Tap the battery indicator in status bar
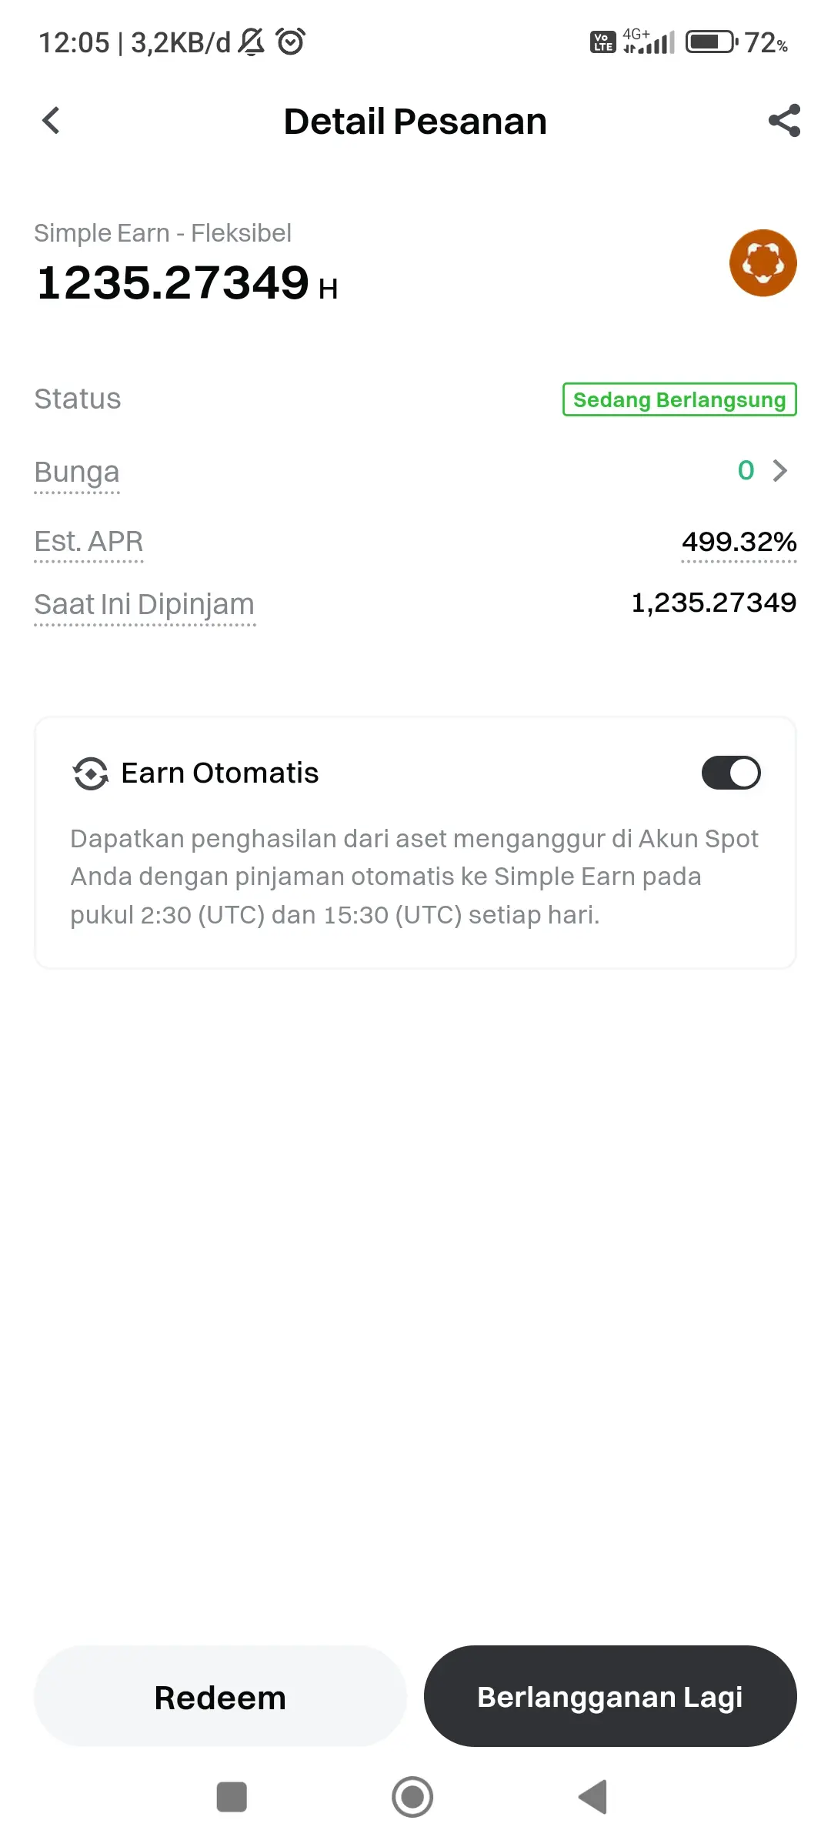The image size is (831, 1847). click(712, 42)
